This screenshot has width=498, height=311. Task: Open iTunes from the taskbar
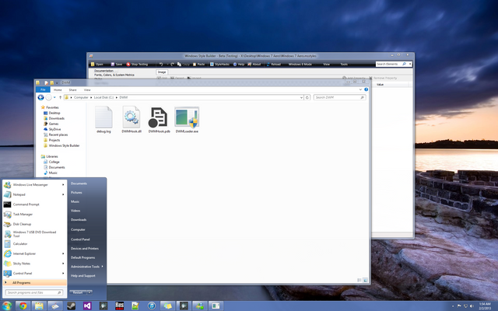pyautogui.click(x=152, y=306)
